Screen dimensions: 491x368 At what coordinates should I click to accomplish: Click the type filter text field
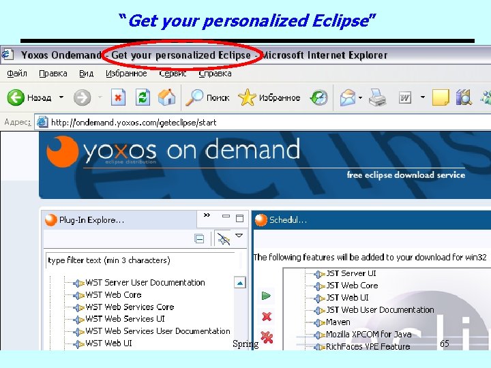pyautogui.click(x=140, y=260)
